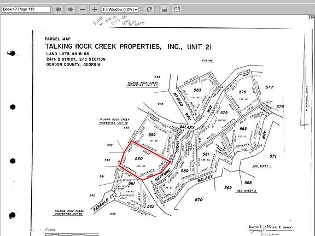Click lot 579 on the map
Image resolution: width=315 pixels, height=236 pixels.
224,113
